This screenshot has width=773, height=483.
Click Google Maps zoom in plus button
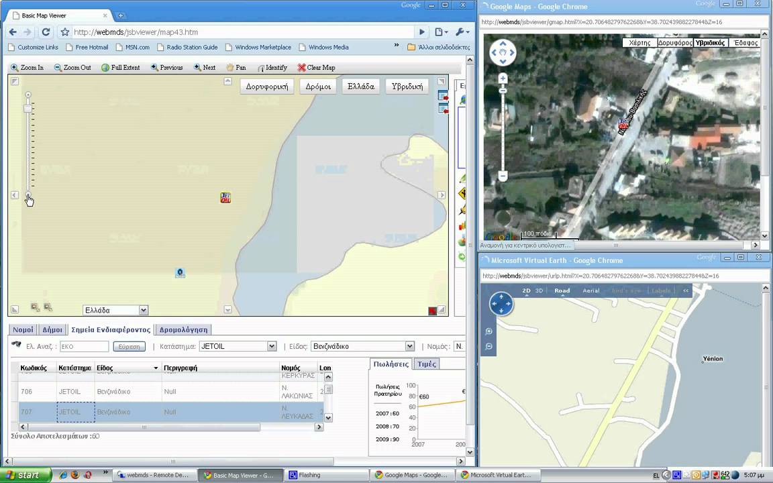point(503,78)
